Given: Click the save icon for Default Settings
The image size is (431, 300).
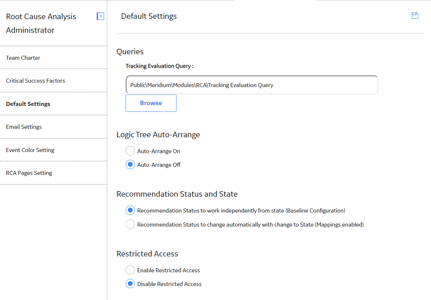Looking at the screenshot, I should click(415, 16).
